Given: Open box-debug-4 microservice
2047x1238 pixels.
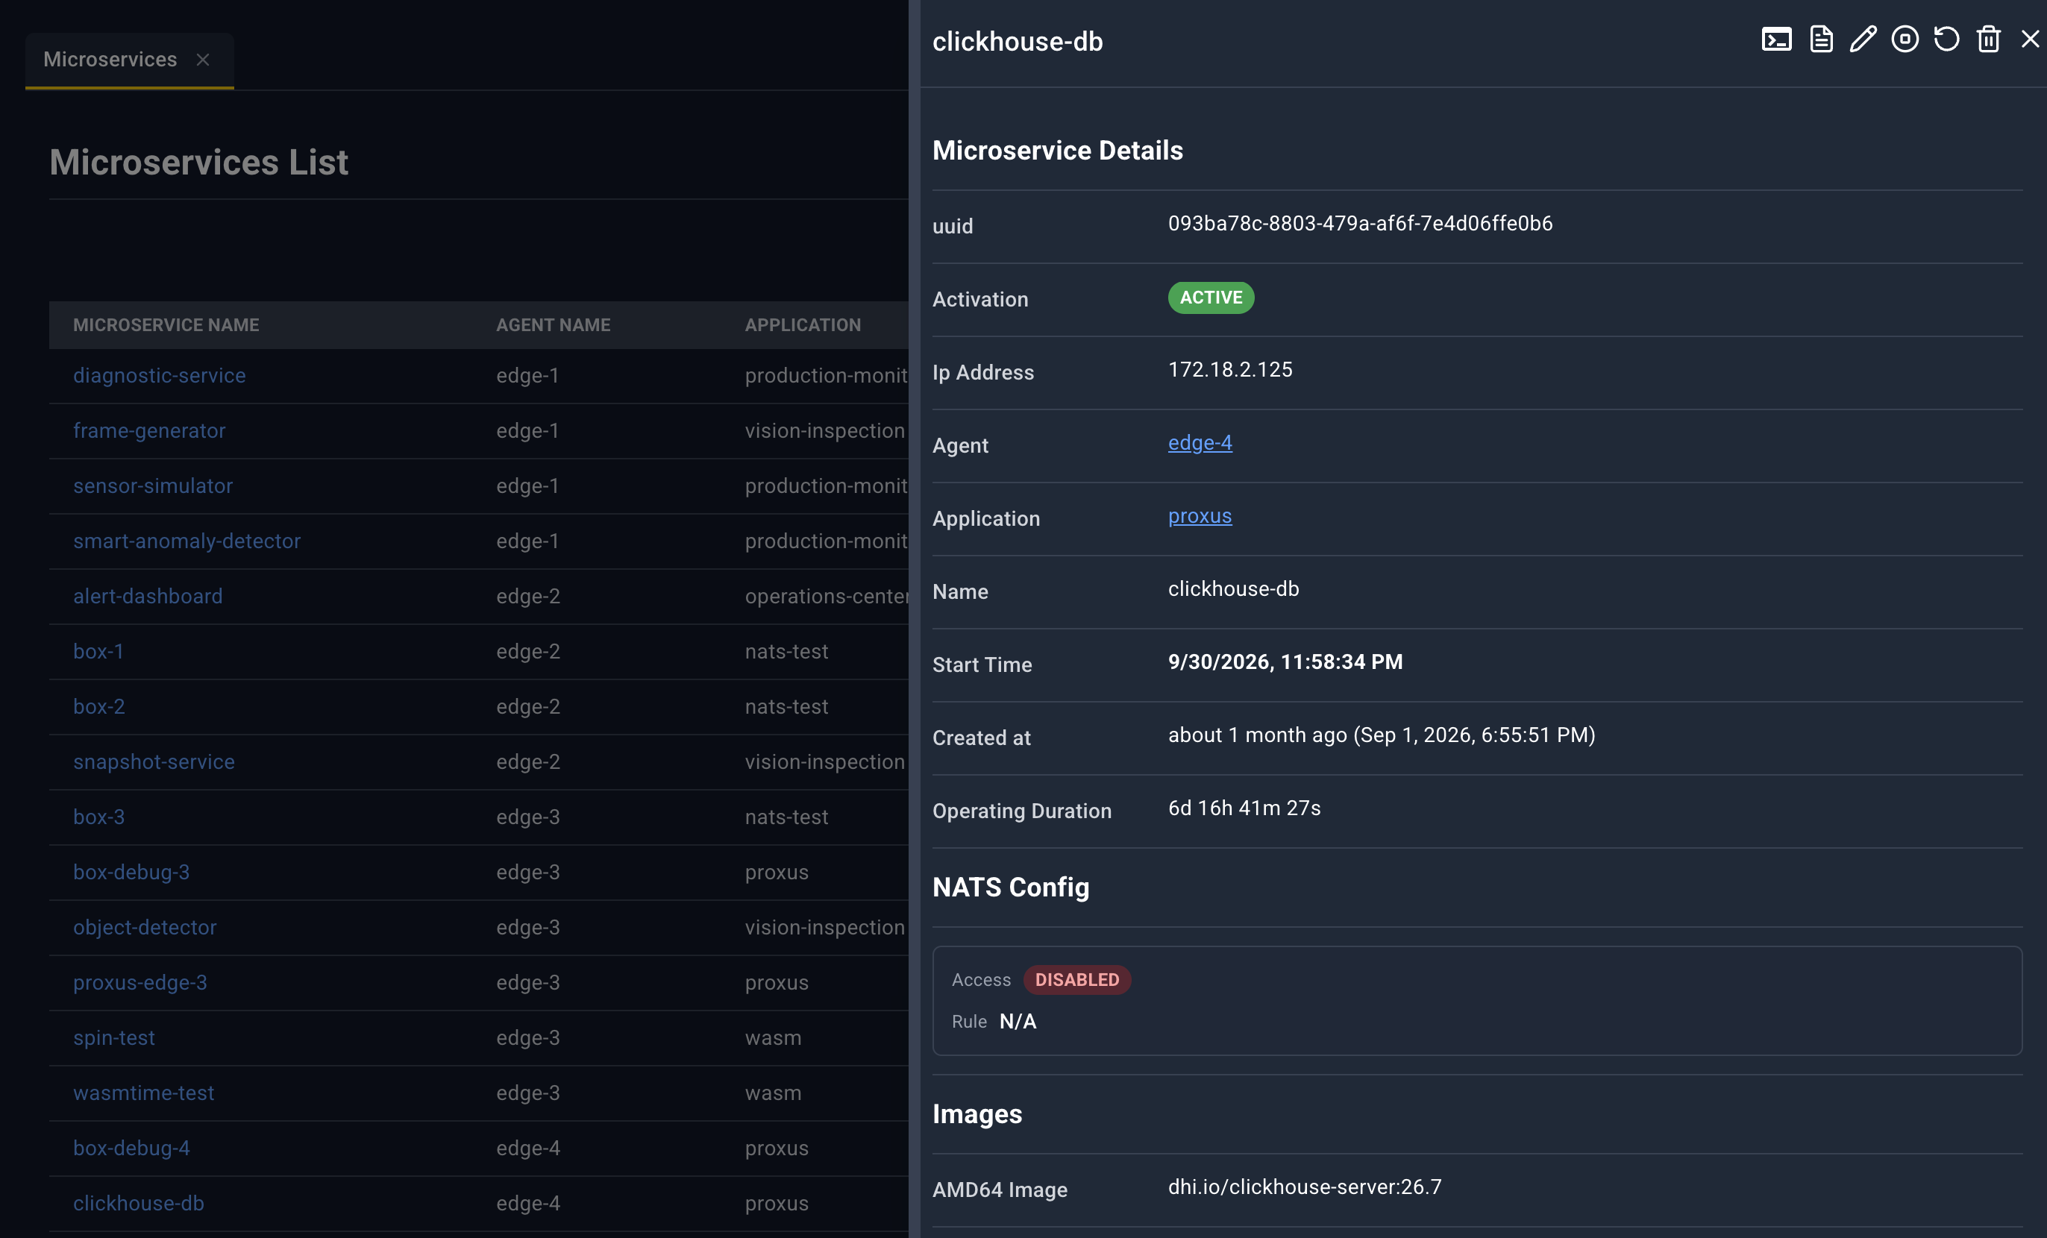Looking at the screenshot, I should click(131, 1149).
